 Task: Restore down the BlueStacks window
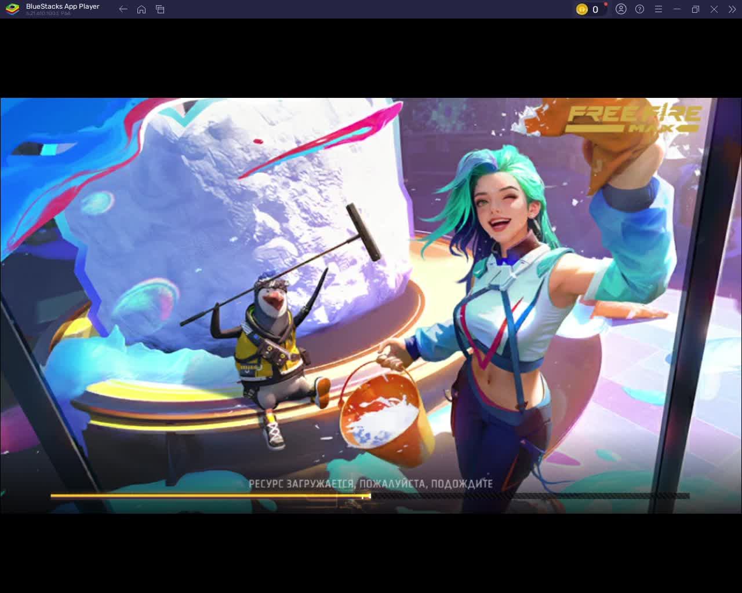tap(695, 9)
